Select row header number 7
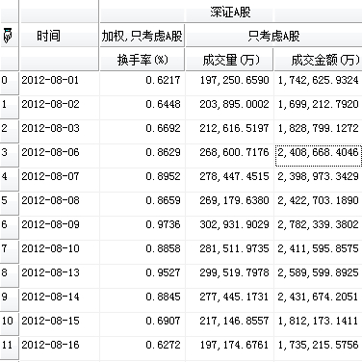This screenshot has width=362, height=362. pos(9,251)
